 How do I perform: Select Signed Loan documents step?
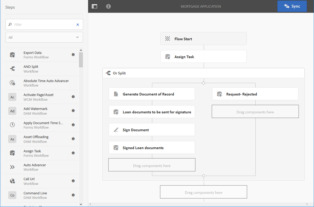pos(152,148)
